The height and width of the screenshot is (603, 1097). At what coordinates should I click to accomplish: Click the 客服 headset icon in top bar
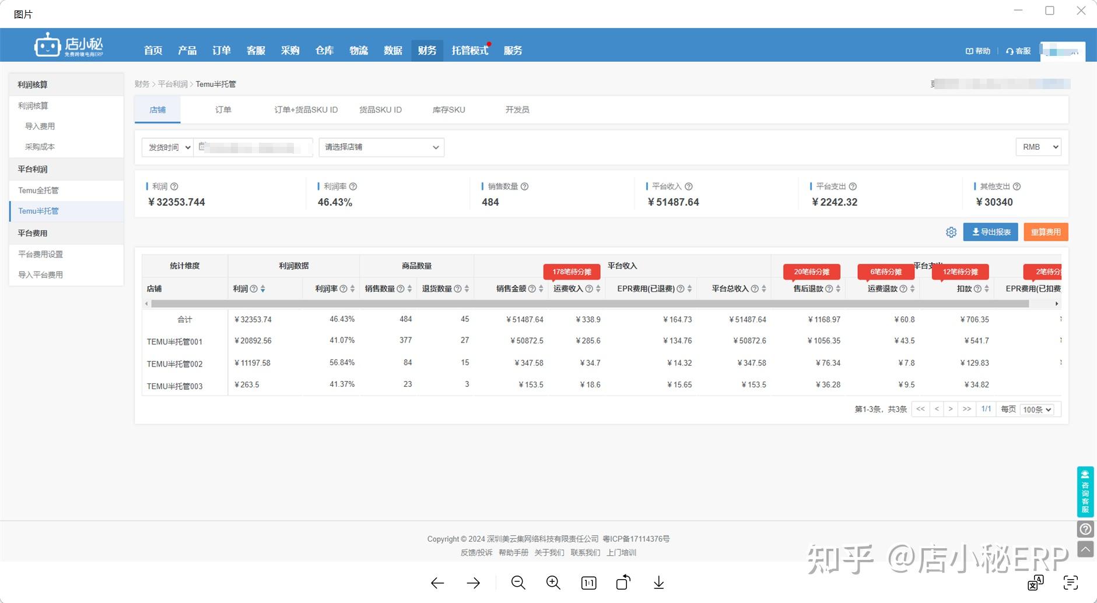(1018, 51)
